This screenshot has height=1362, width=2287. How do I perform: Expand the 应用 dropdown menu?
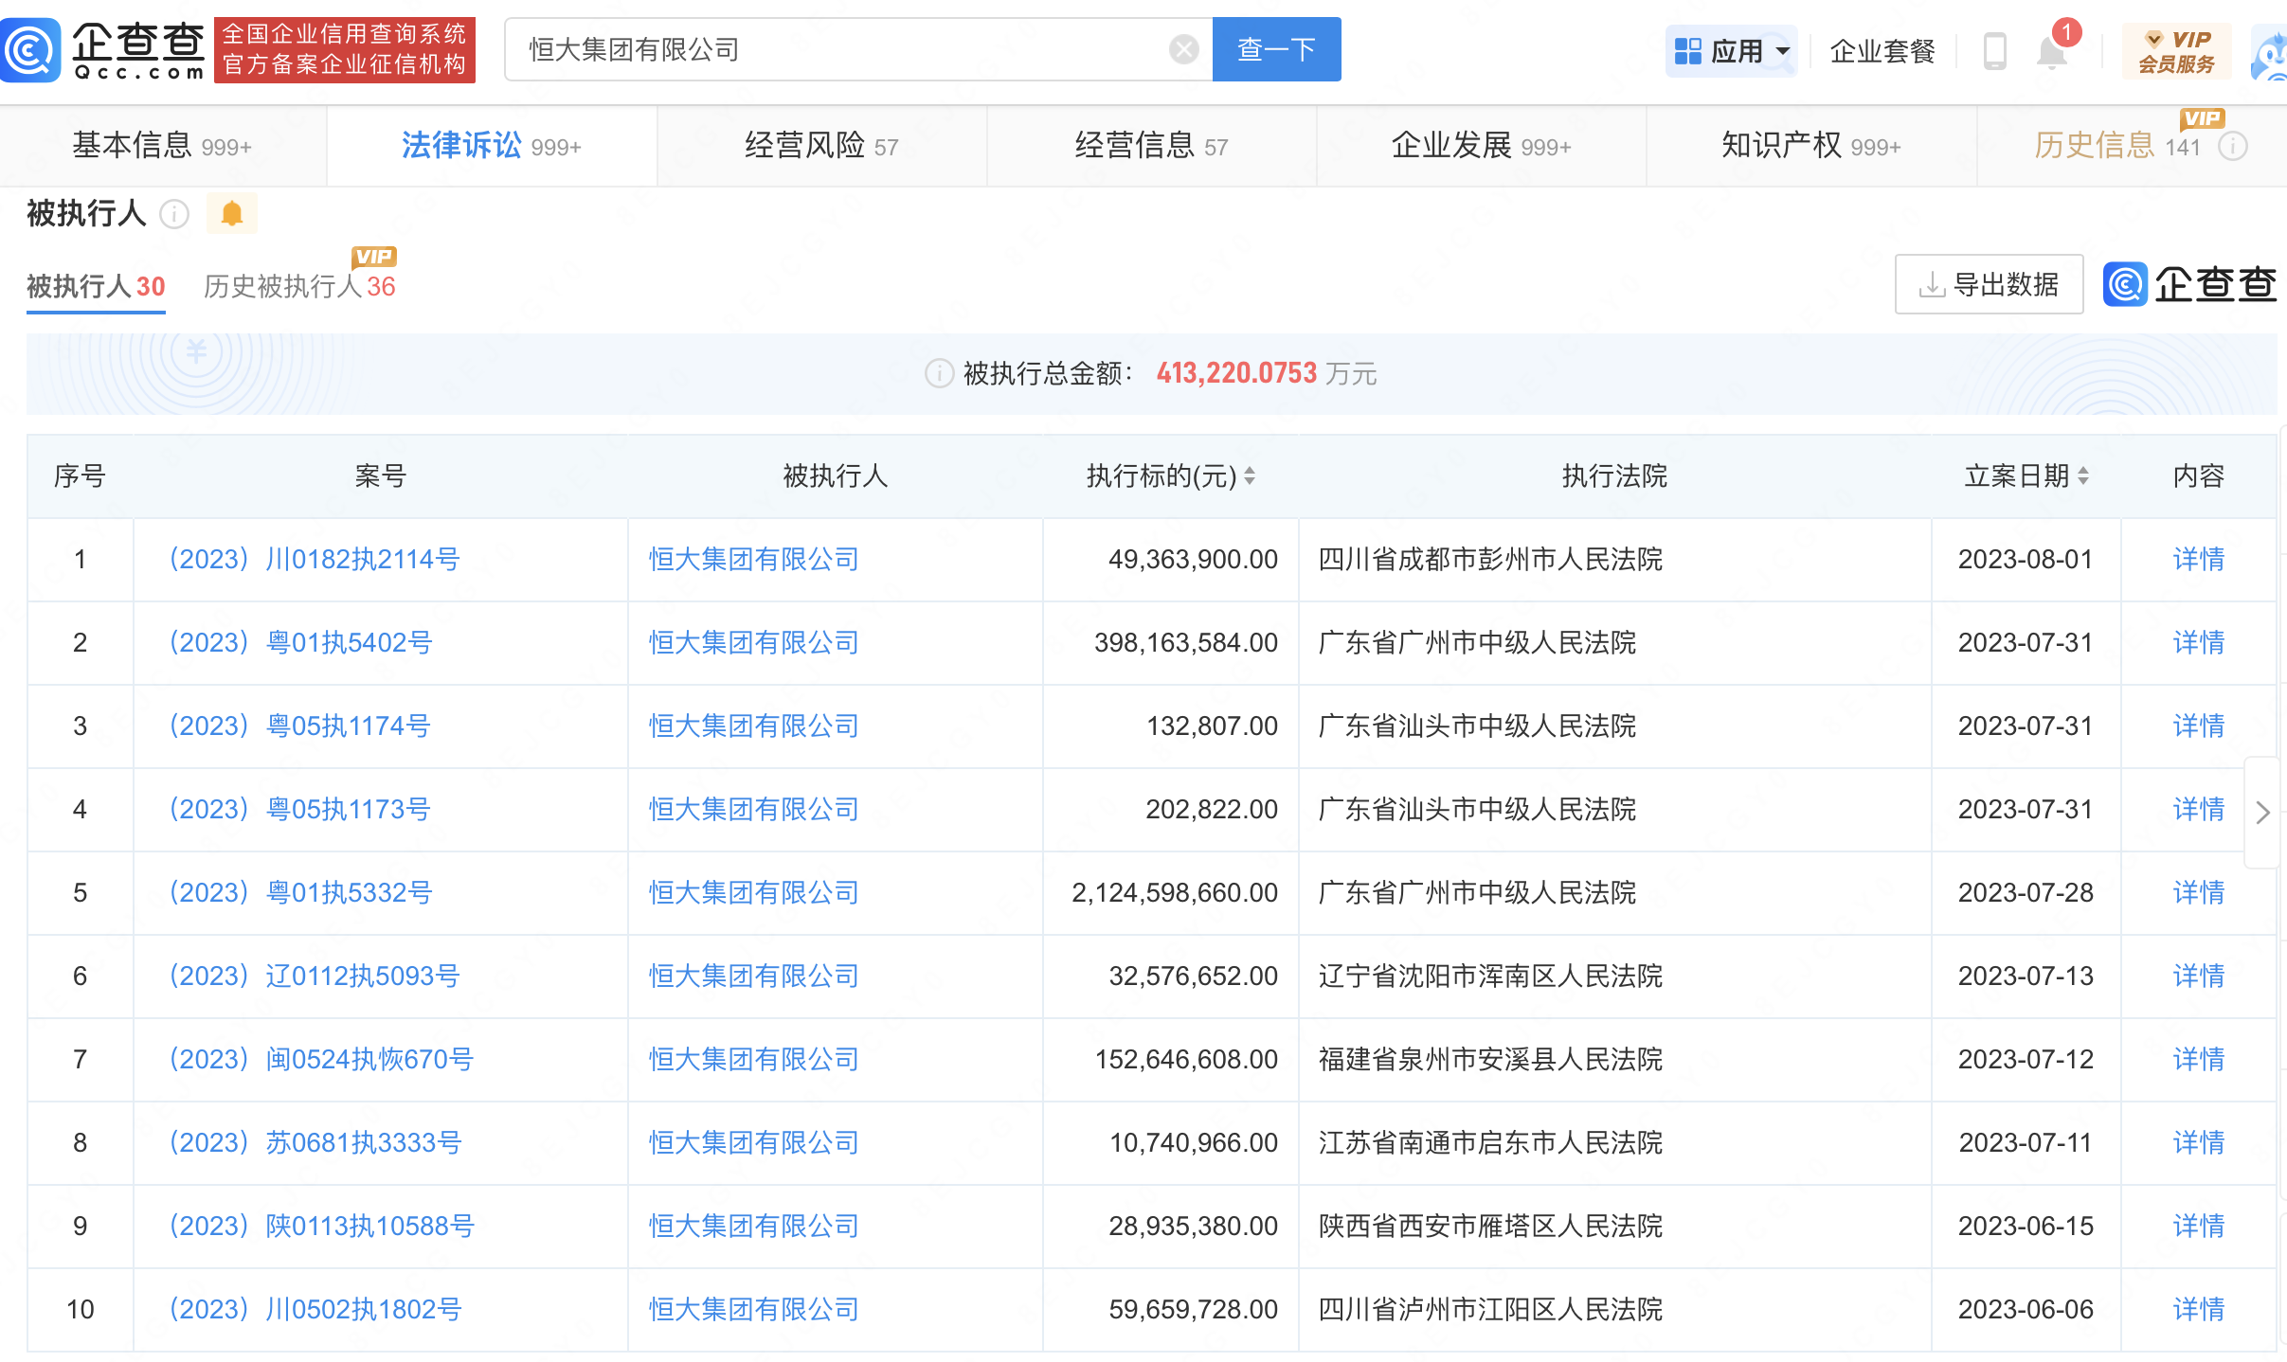tap(1732, 50)
